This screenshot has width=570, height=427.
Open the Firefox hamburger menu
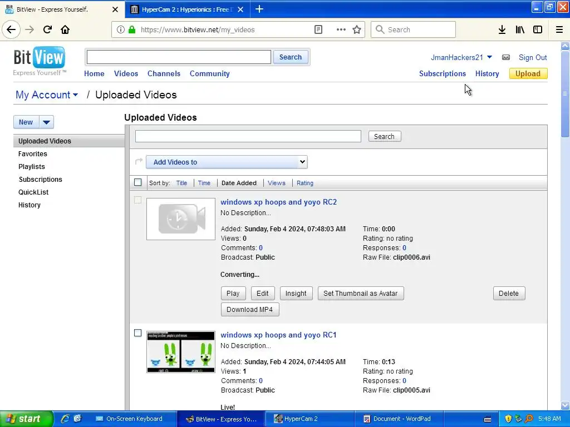tap(559, 30)
